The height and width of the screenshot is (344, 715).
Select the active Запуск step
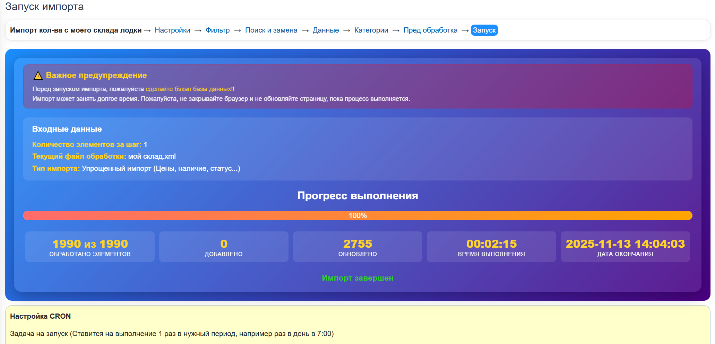coord(484,30)
